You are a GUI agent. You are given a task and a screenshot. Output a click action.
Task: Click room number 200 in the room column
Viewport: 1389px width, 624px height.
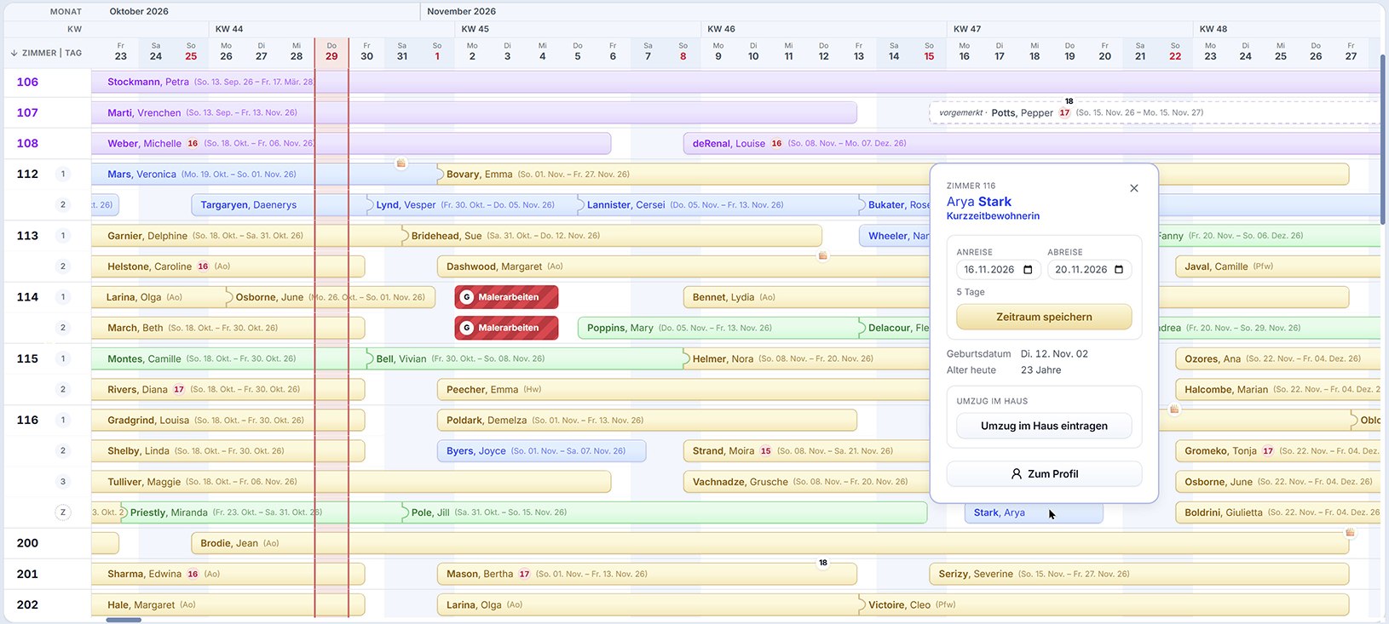pos(27,543)
